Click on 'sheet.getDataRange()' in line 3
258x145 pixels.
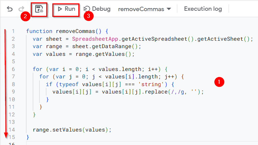(105, 46)
